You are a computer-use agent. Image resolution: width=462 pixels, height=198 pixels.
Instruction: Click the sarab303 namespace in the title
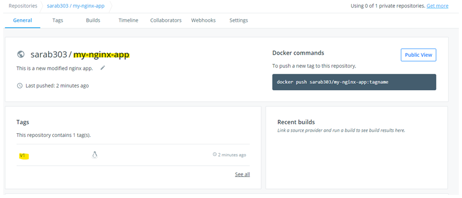(x=49, y=55)
